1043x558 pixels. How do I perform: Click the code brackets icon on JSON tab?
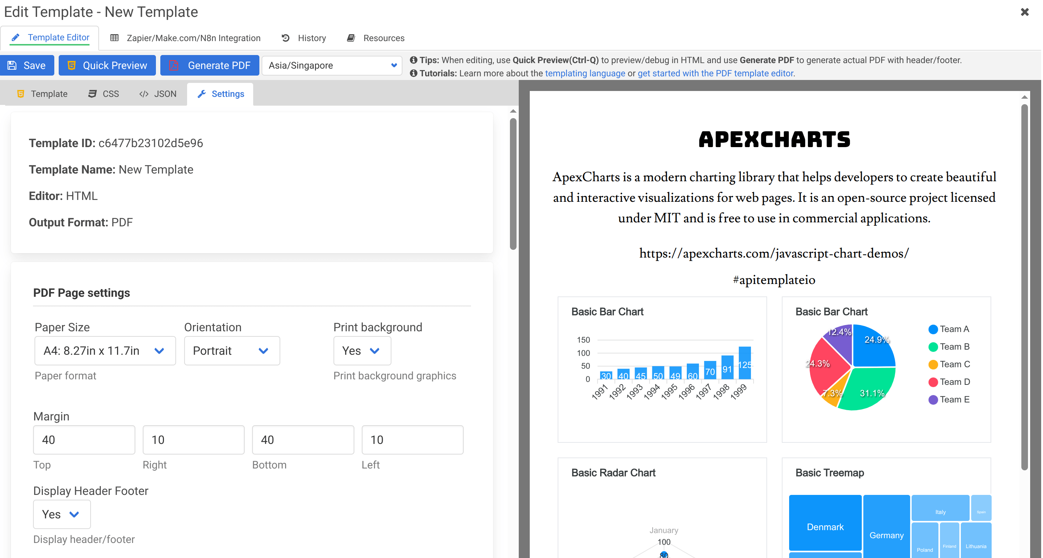click(x=144, y=94)
